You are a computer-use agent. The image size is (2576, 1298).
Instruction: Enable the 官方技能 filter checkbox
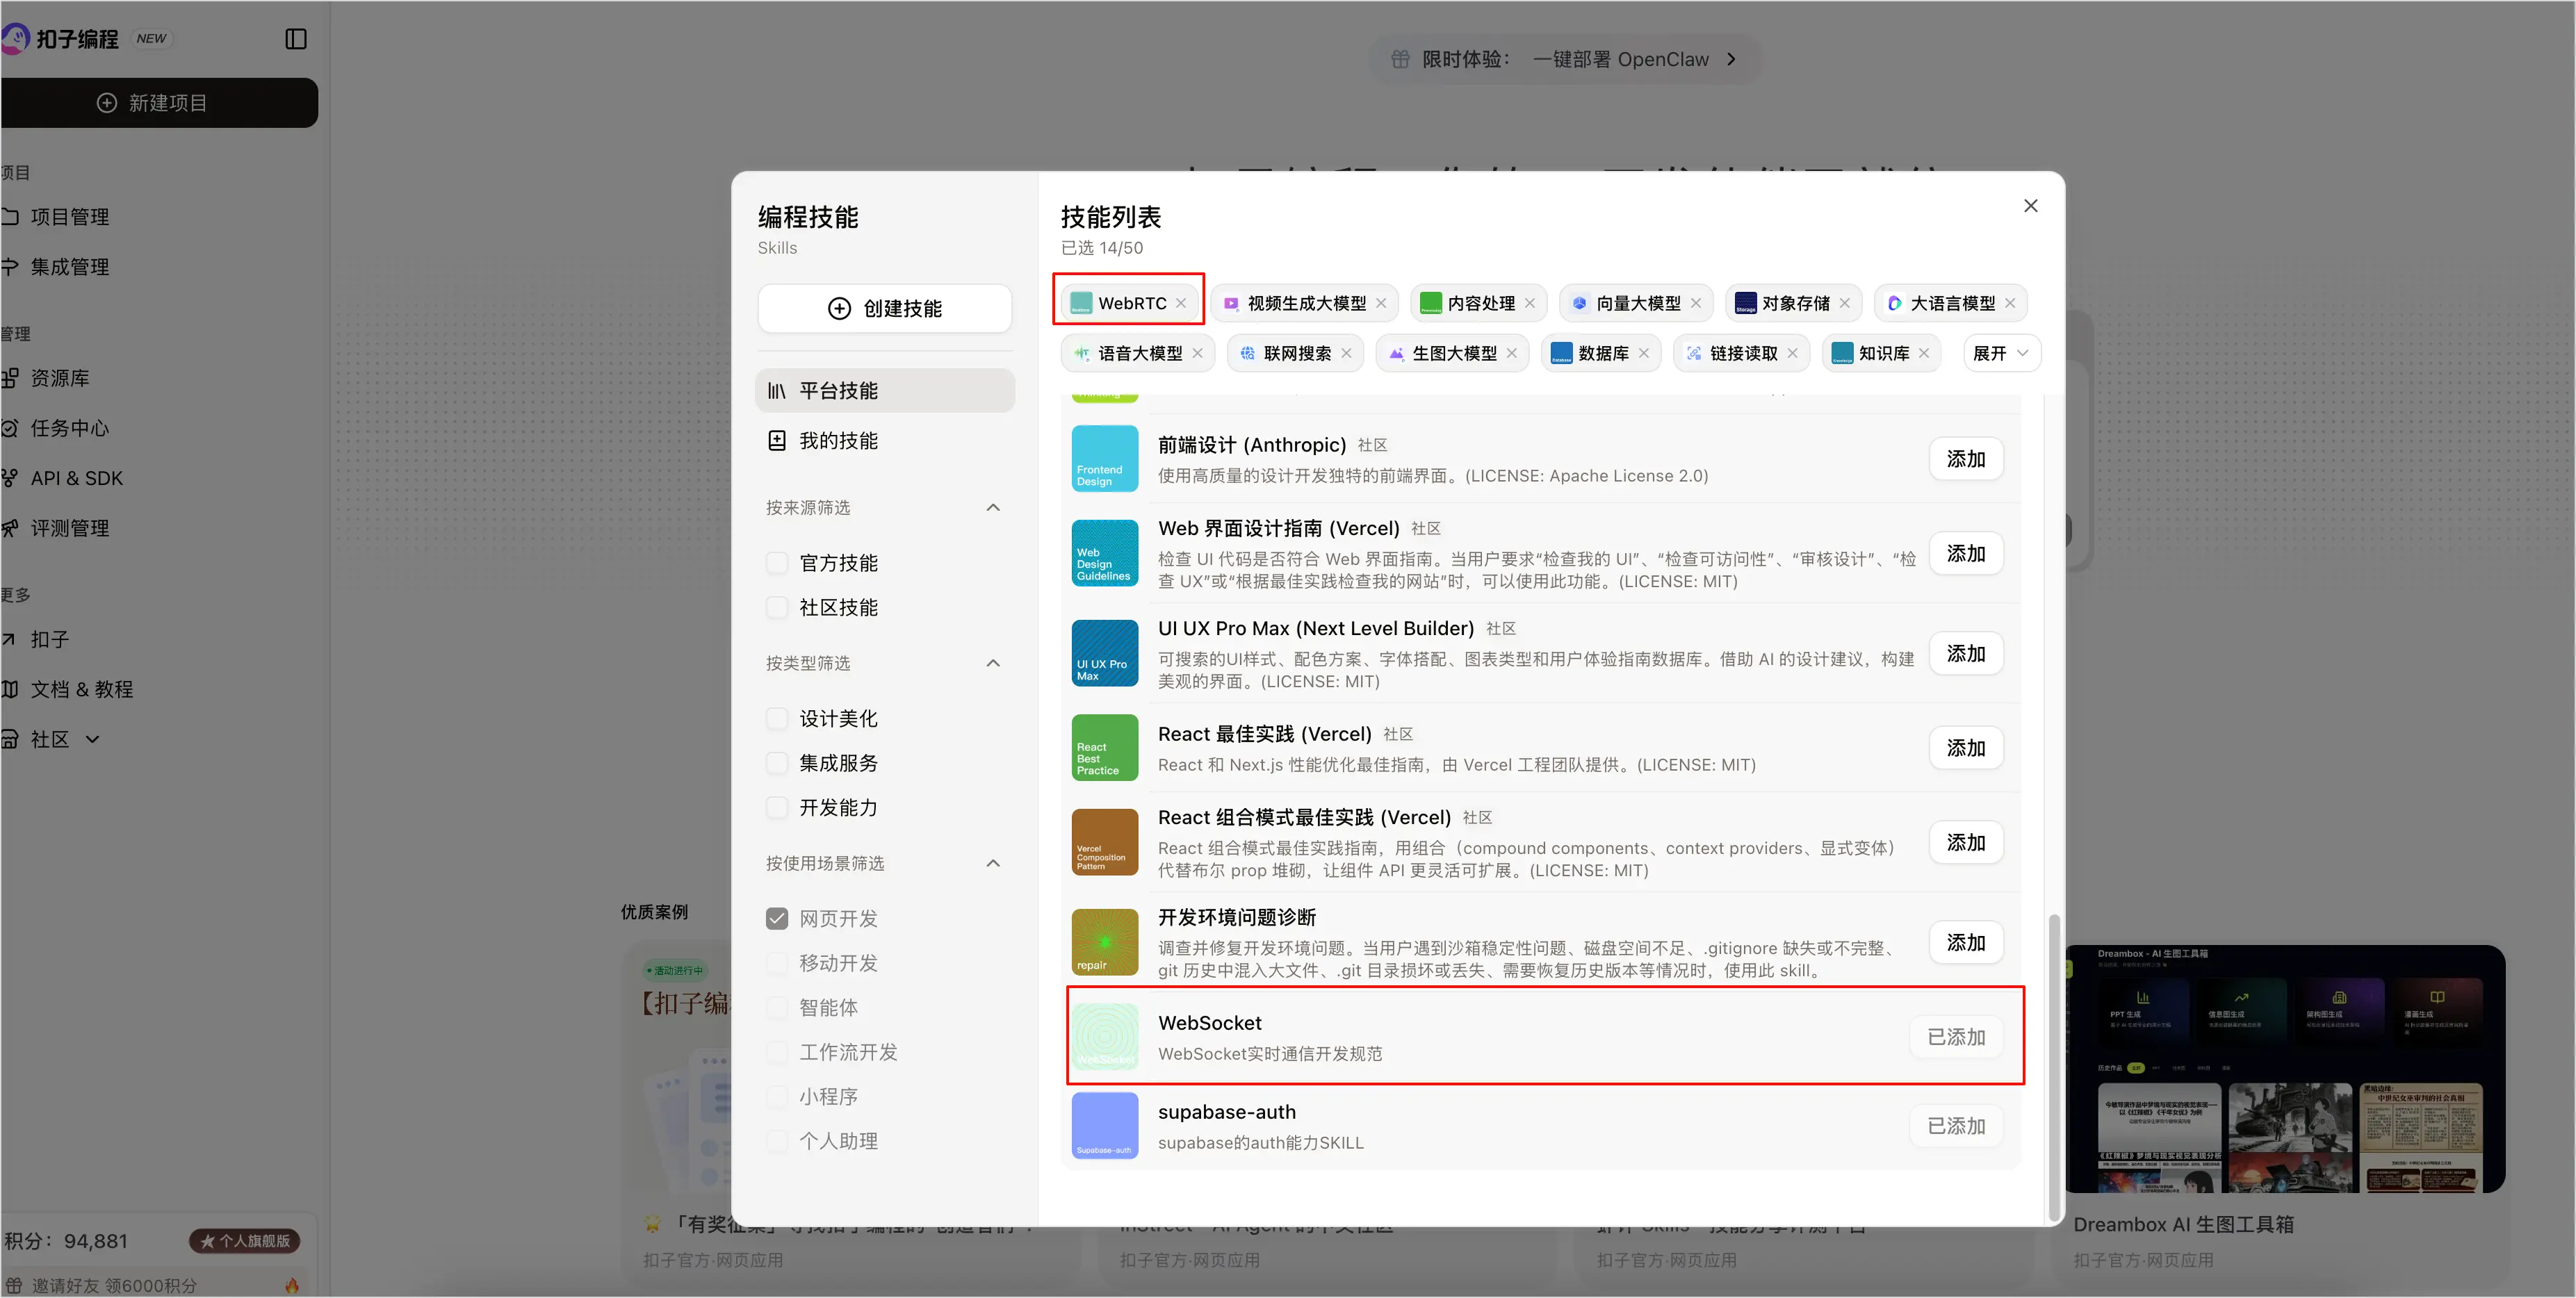pyautogui.click(x=777, y=563)
